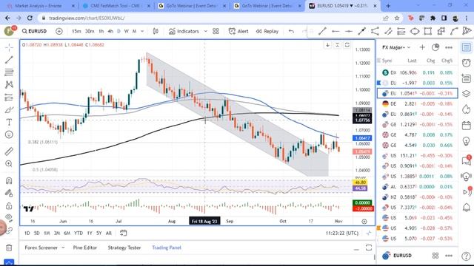474x266 pixels.
Task: Select the AL 0.6337 watchlist row
Action: pyautogui.click(x=418, y=187)
